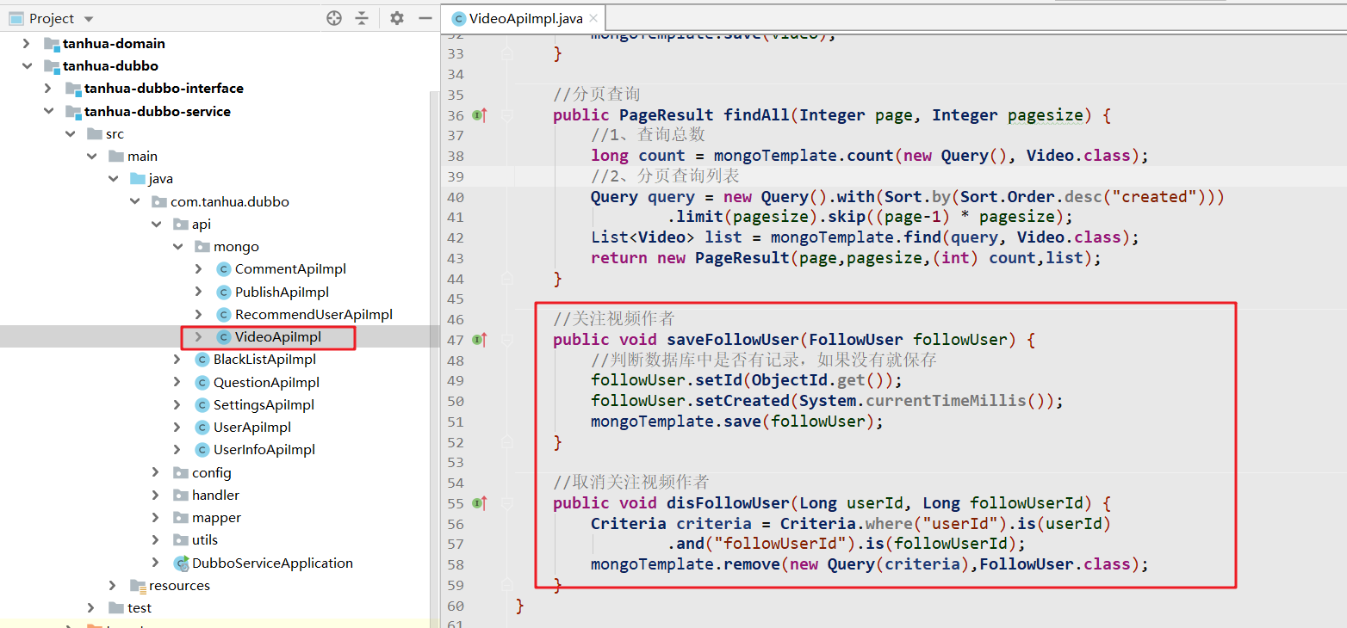
Task: Expand the utils package
Action: [156, 539]
